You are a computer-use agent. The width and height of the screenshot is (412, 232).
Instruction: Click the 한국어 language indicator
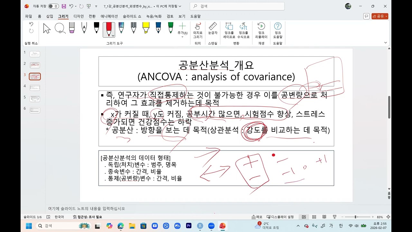[x=59, y=217]
